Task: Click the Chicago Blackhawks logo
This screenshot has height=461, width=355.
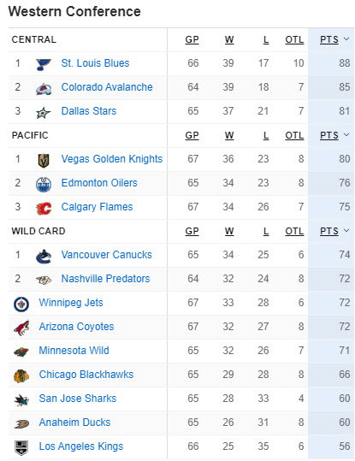Action: point(21,375)
